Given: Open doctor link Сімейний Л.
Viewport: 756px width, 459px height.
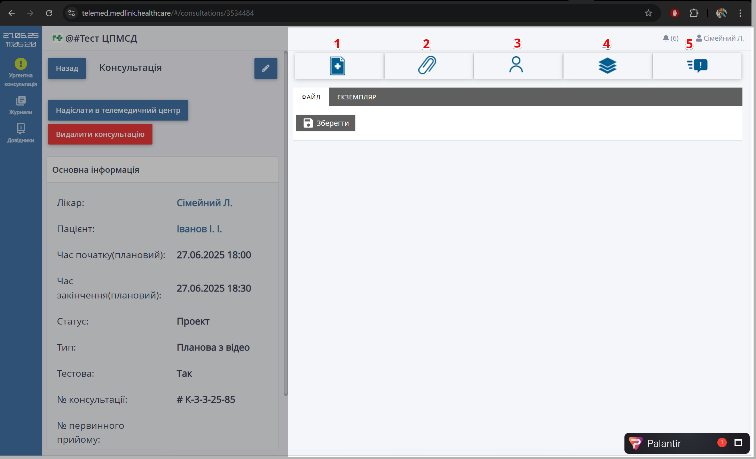Looking at the screenshot, I should point(204,203).
